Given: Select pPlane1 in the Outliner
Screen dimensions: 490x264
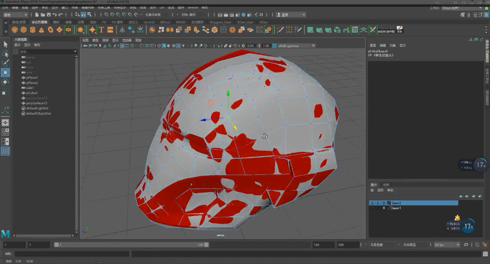Looking at the screenshot, I should (32, 78).
